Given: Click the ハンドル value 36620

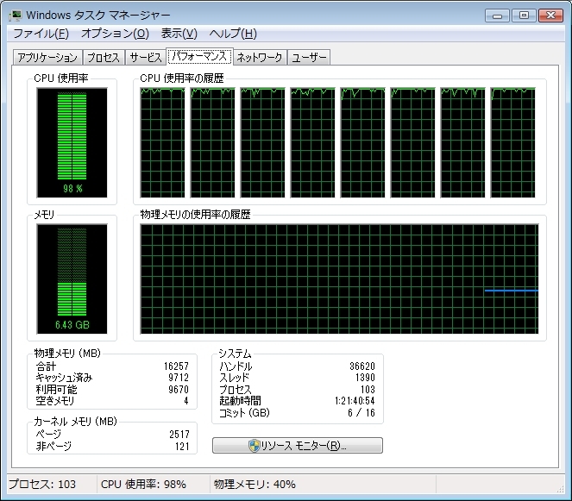Looking at the screenshot, I should pyautogui.click(x=362, y=366).
